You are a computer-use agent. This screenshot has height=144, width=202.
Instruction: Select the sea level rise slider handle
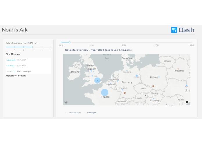(32, 47)
